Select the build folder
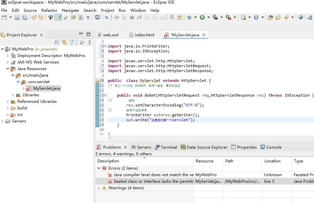The width and height of the screenshot is (314, 203). [x=22, y=108]
